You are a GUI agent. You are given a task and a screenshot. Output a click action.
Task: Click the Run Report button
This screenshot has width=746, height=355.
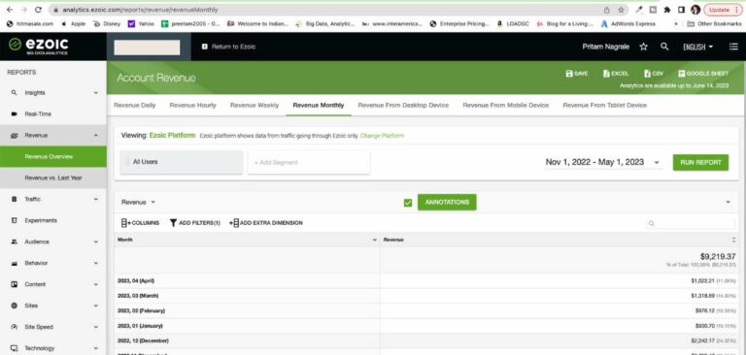coord(700,163)
